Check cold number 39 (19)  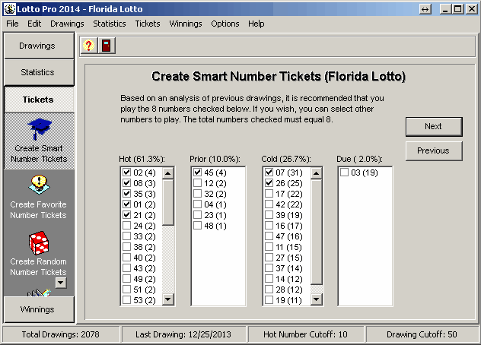click(x=269, y=215)
